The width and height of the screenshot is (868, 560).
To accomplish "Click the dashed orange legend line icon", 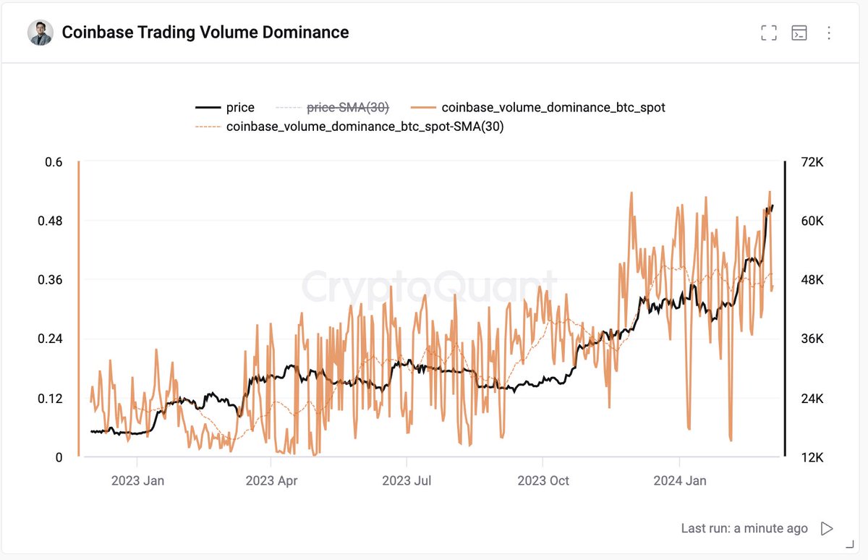I will point(208,127).
